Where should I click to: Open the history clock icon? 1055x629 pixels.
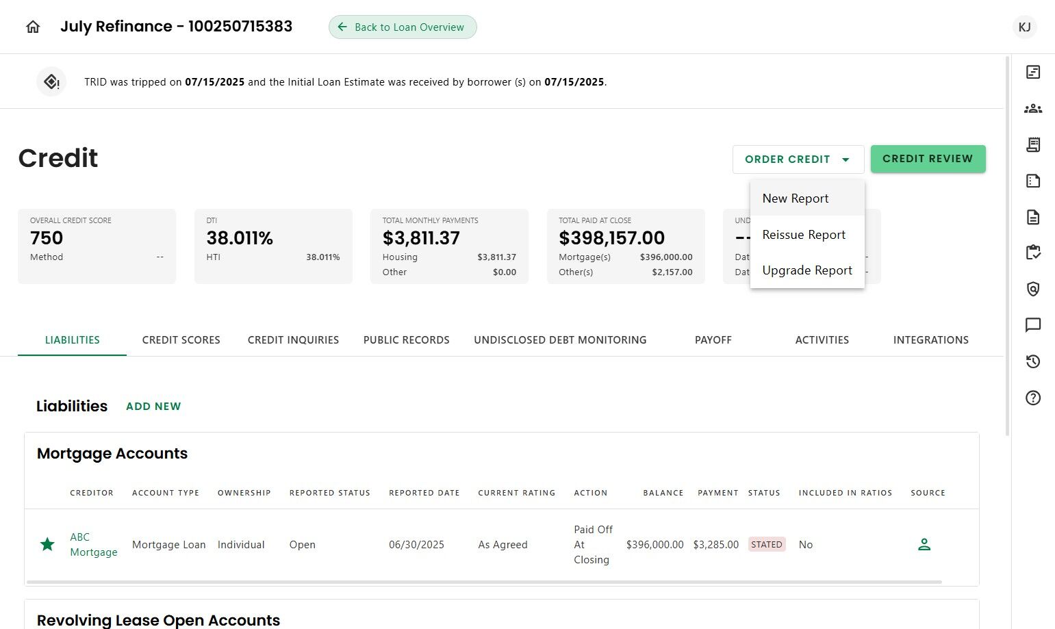tap(1033, 361)
